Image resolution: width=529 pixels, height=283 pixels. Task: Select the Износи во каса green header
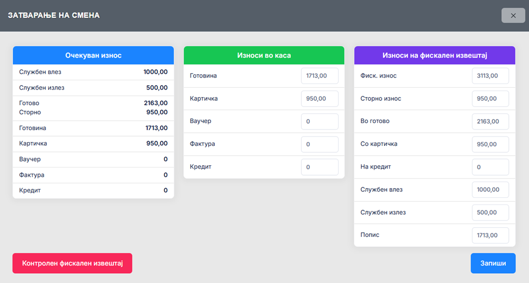click(264, 55)
